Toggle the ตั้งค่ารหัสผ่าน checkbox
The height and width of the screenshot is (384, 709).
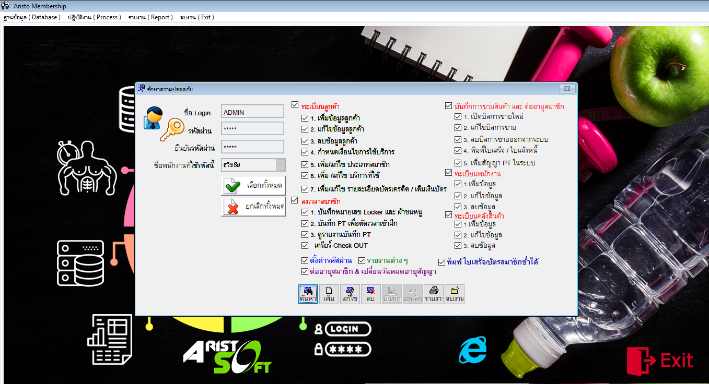point(305,260)
